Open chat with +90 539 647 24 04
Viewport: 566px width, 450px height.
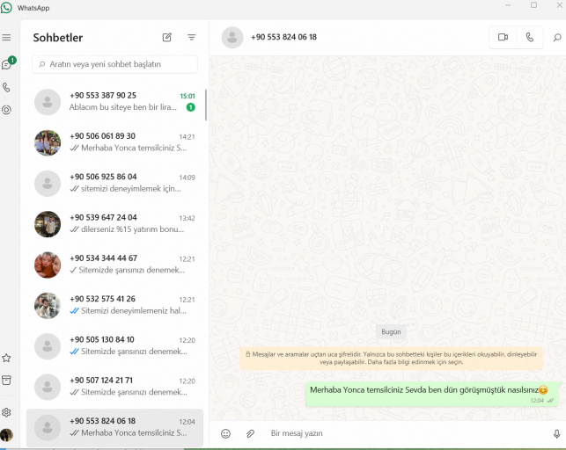point(114,224)
